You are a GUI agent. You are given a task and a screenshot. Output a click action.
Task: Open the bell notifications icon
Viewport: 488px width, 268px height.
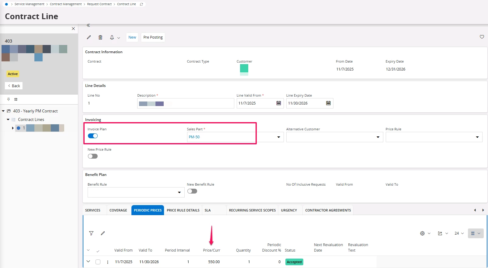[112, 37]
